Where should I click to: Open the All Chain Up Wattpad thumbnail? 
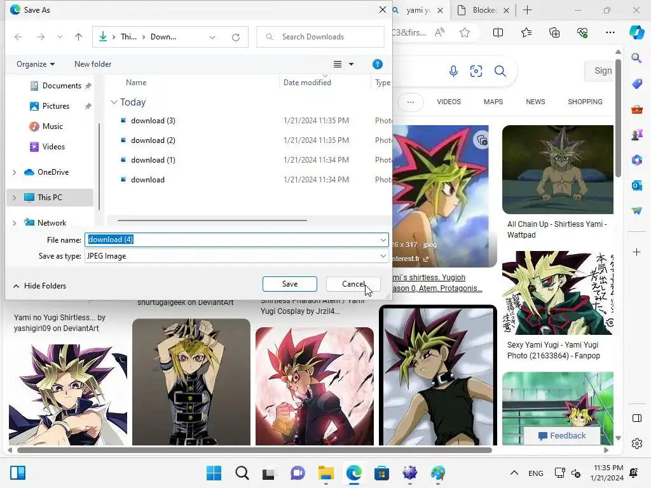(x=558, y=170)
